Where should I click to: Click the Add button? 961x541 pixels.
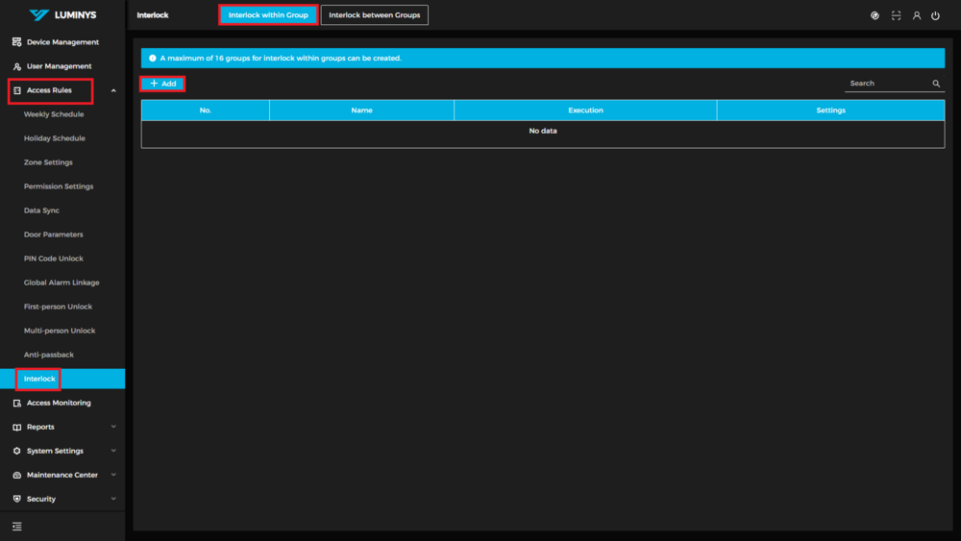tap(162, 84)
